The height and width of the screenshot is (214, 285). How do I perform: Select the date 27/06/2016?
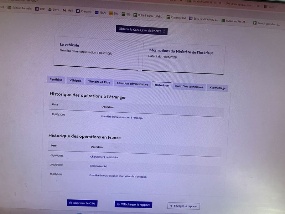57,165
